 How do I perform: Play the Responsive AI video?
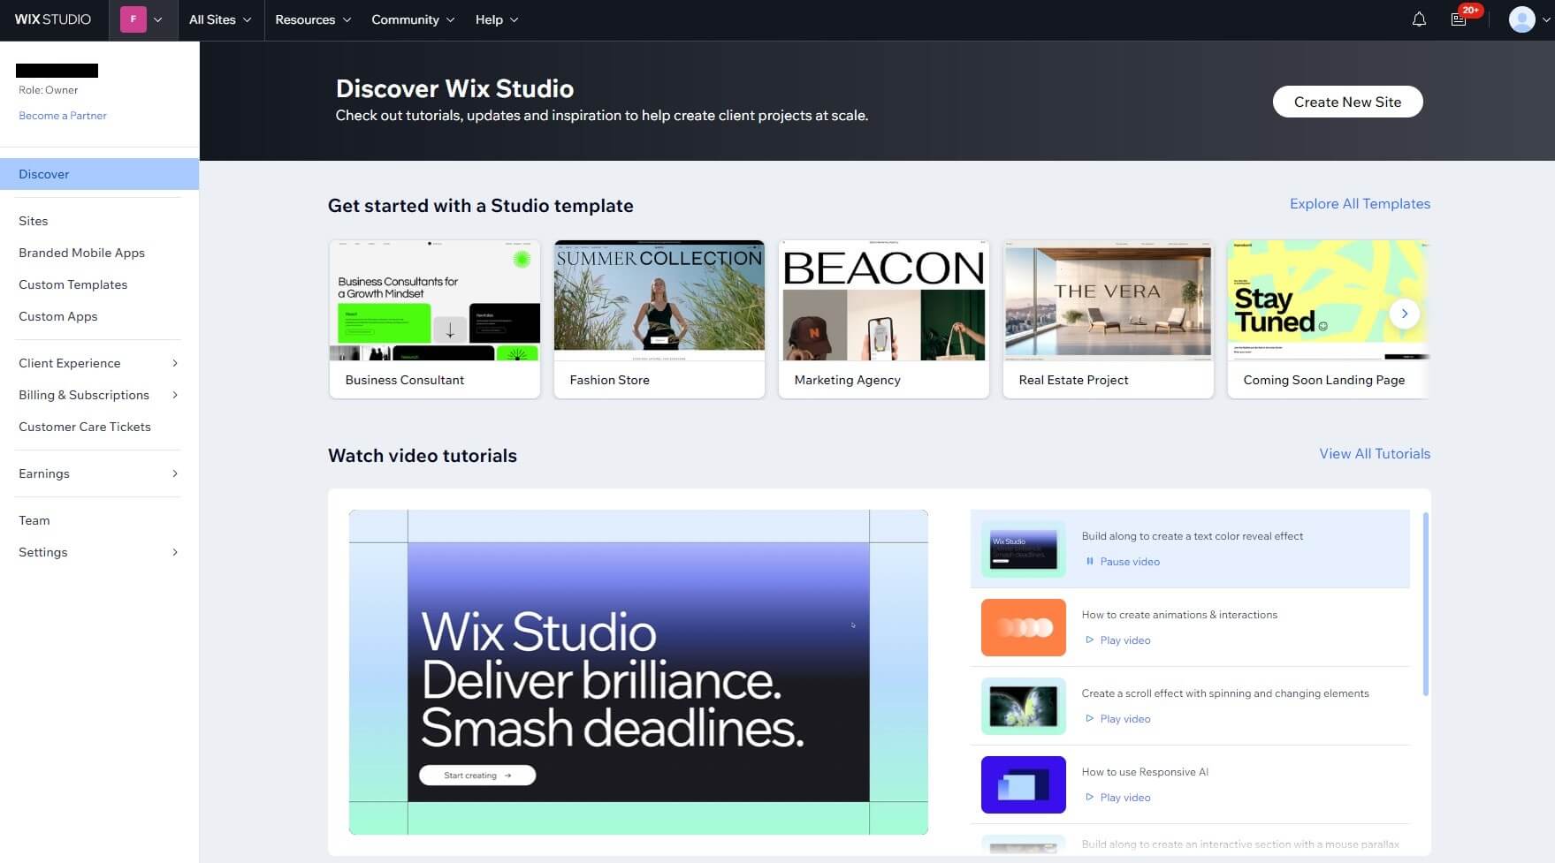click(x=1117, y=798)
